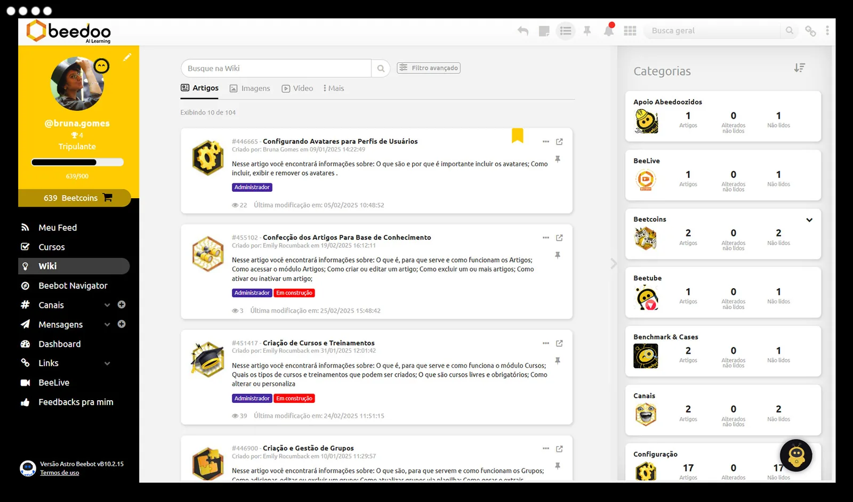Viewport: 853px width, 502px height.
Task: Click the global search magnifier icon
Action: (x=790, y=31)
